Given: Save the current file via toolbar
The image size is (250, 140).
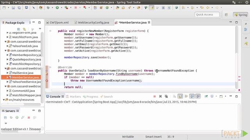Looking at the screenshot, I should tap(13, 7).
